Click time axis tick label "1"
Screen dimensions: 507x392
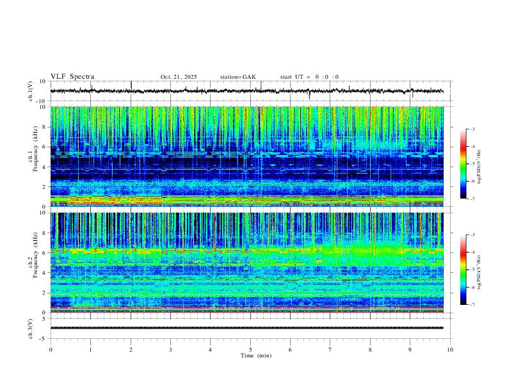tap(90, 350)
